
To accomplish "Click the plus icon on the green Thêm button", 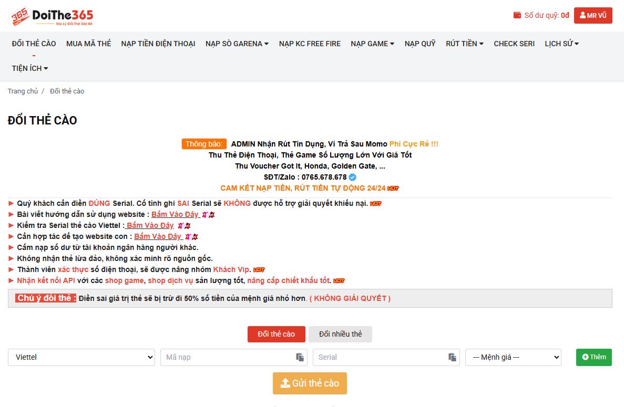I will point(585,357).
